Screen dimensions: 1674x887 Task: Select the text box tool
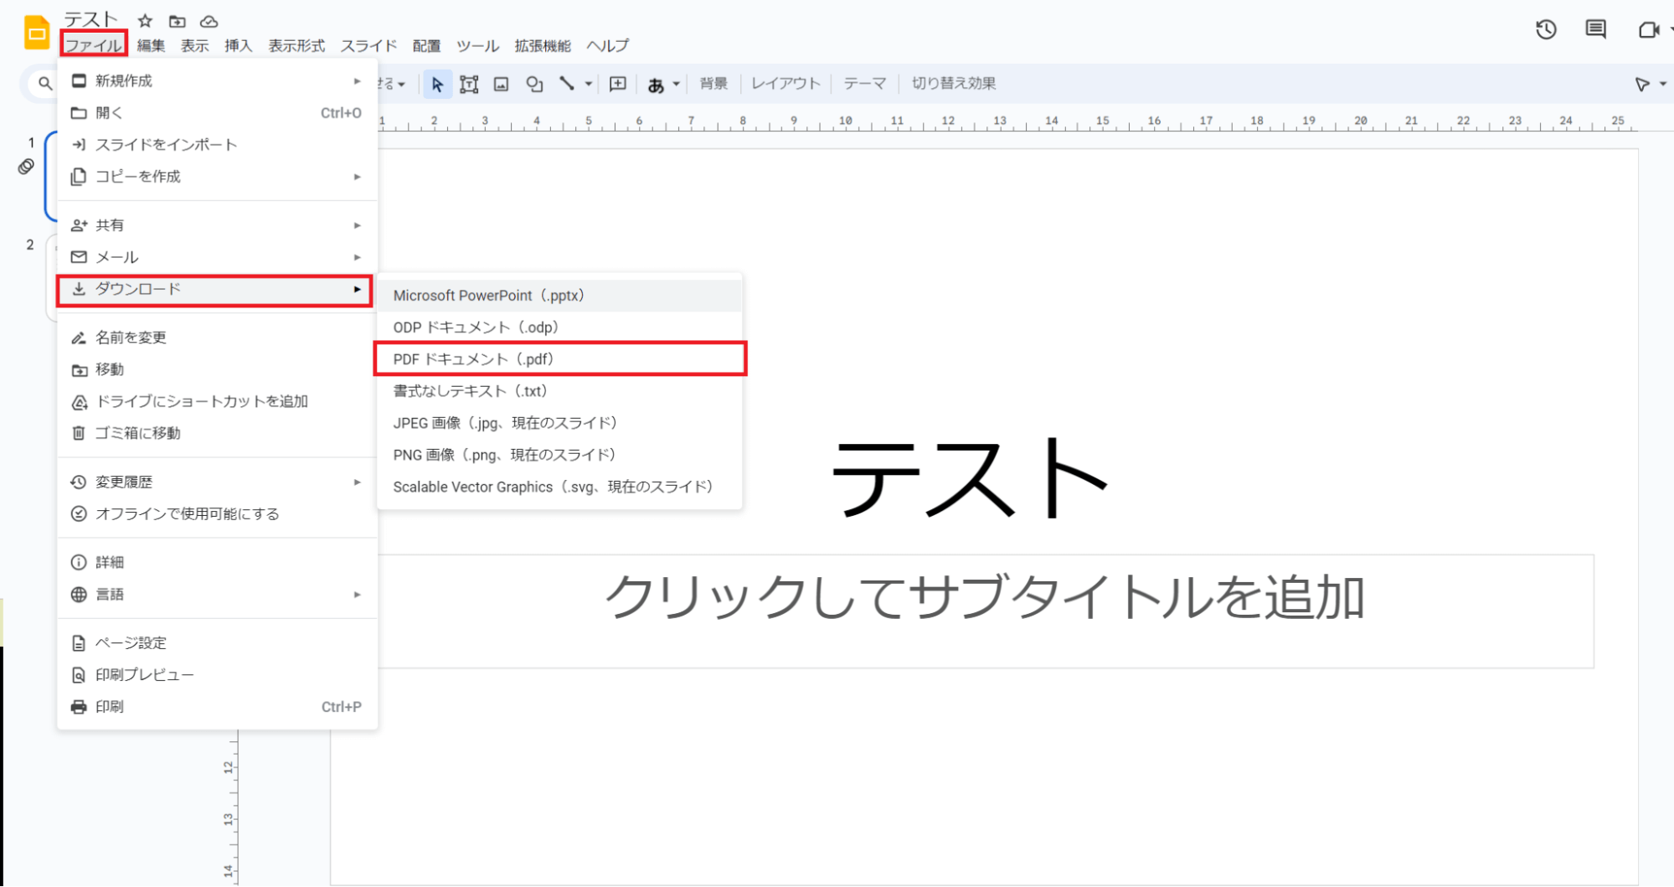[469, 84]
